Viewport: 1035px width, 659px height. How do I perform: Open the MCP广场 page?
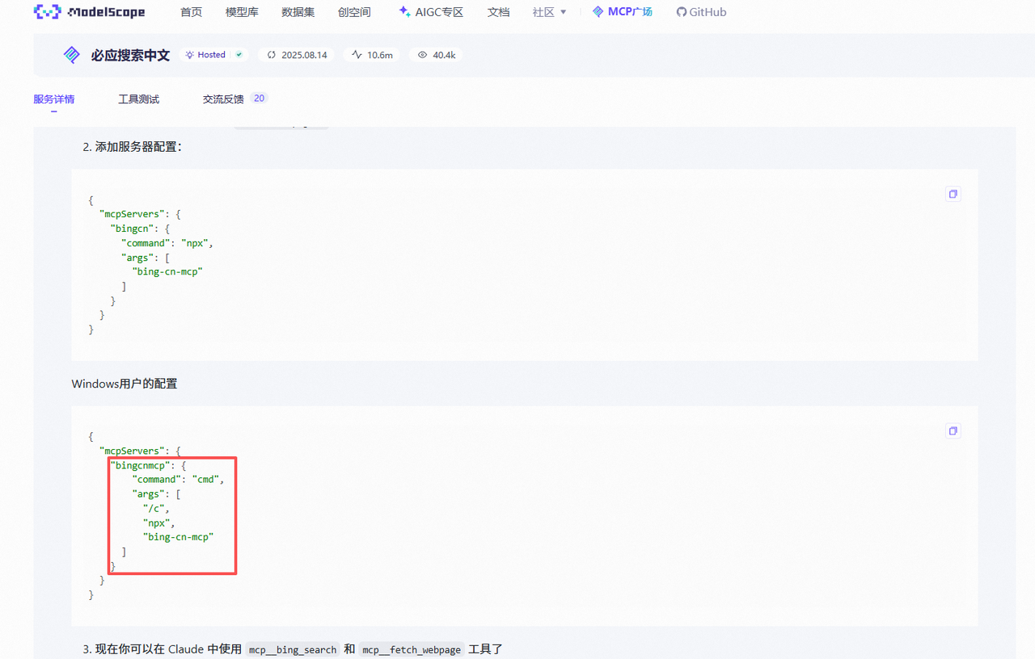click(623, 12)
